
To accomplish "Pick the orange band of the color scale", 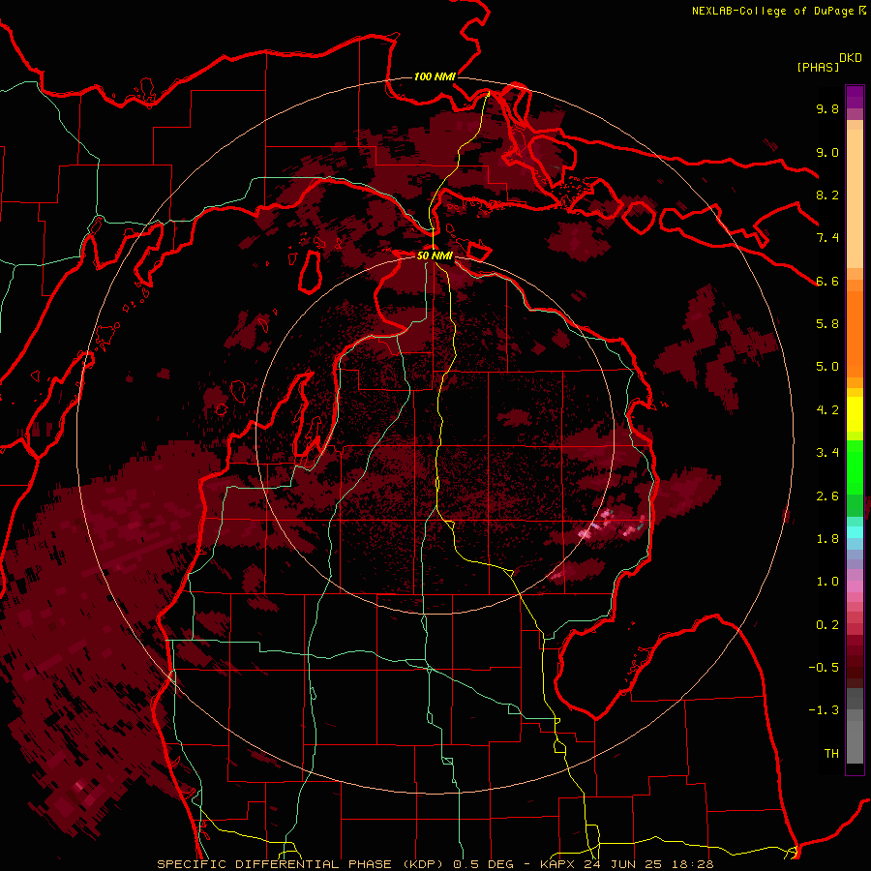I will 855,333.
